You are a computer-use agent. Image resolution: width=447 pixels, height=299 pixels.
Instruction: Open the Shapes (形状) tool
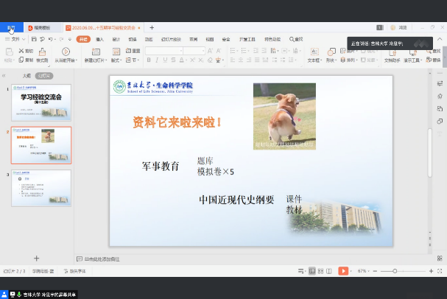coord(330,56)
